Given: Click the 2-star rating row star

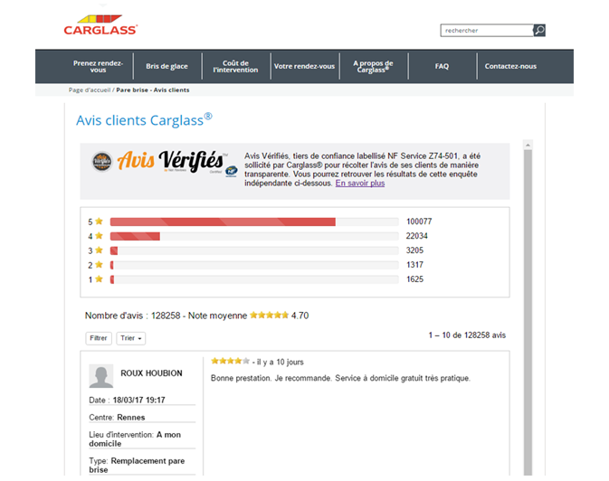Looking at the screenshot, I should 99,264.
